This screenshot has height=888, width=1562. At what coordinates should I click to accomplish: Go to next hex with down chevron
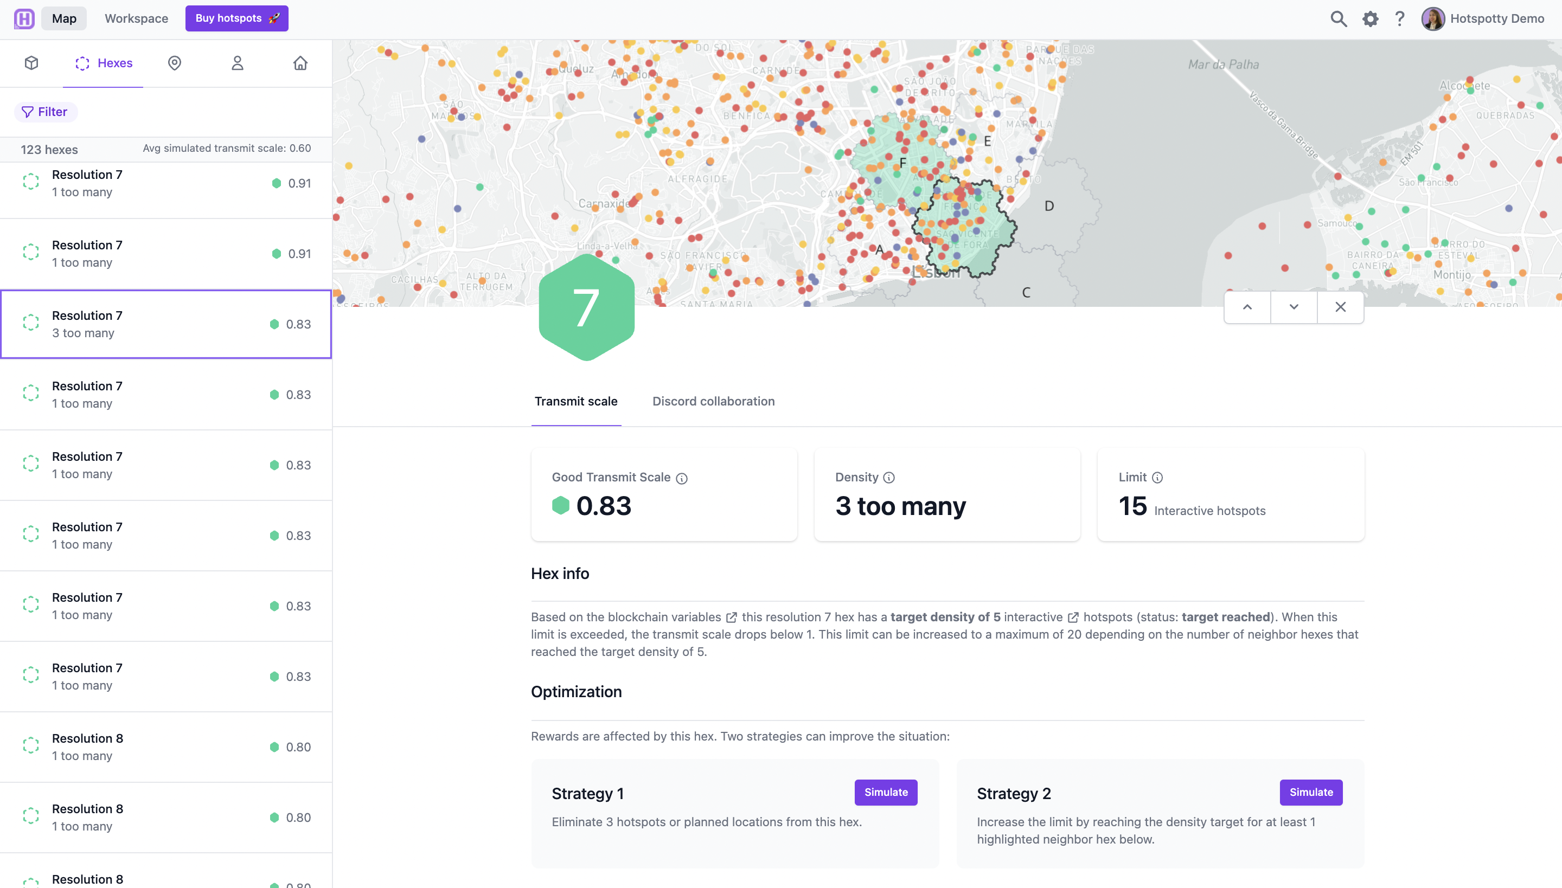(x=1294, y=307)
